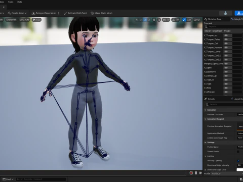Click the playback speed x1.0 button
The image size is (243, 182).
(36, 20)
